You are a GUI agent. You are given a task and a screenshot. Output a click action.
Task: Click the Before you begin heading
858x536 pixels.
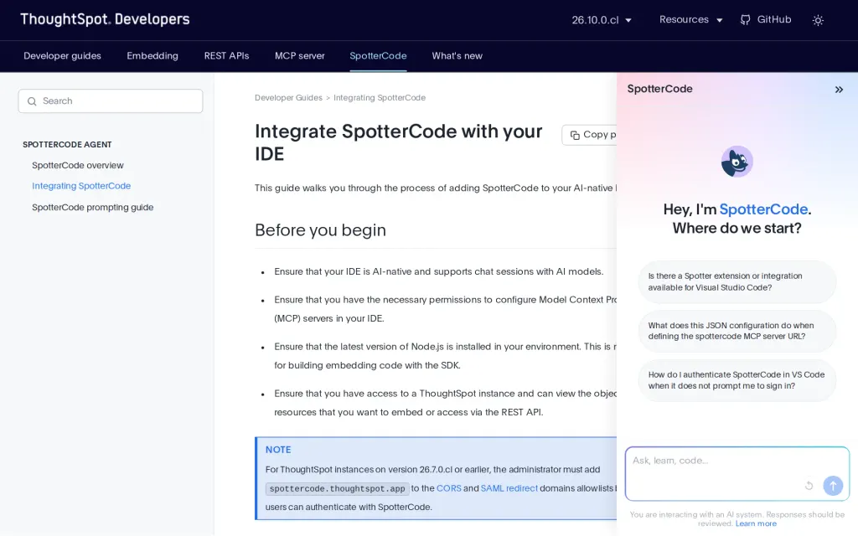click(x=320, y=230)
